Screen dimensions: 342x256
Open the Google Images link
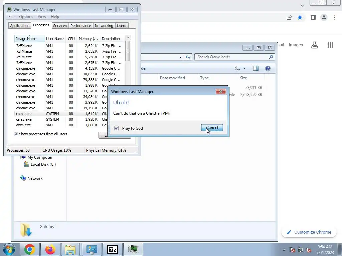296,45
